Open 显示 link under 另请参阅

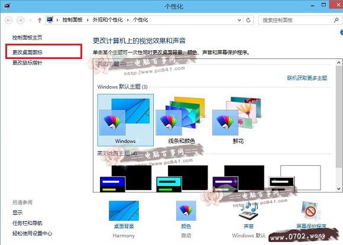(18, 213)
